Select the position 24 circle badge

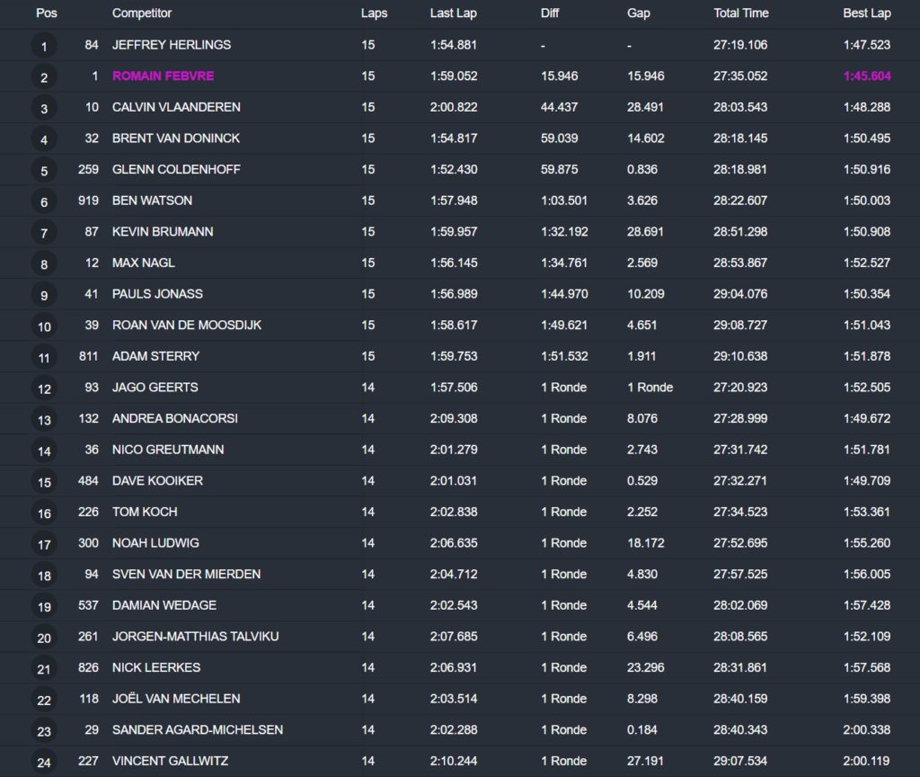[x=44, y=762]
